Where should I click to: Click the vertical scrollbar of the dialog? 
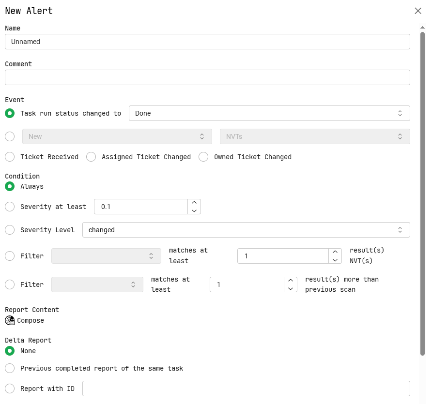[x=422, y=194]
